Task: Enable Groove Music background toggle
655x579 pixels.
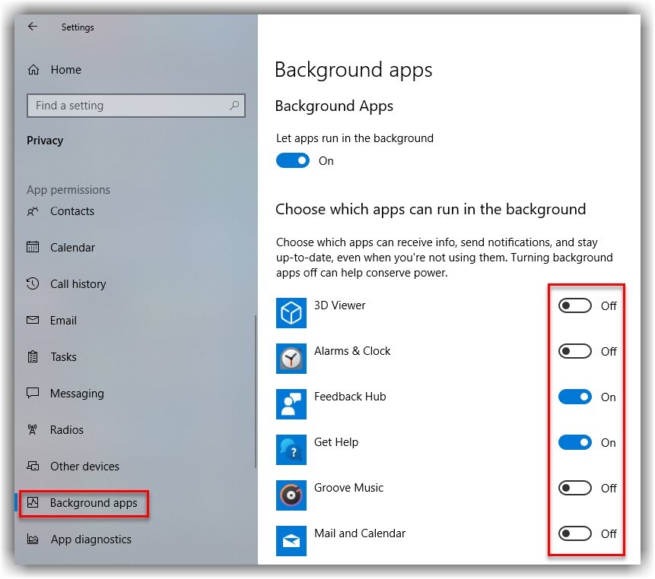Action: pos(575,488)
